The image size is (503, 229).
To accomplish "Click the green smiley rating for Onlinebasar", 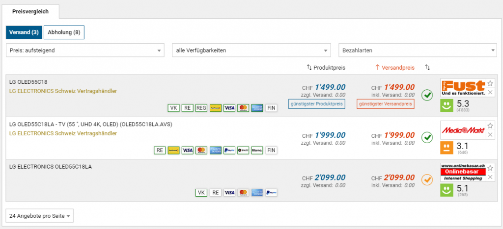I will pos(447,190).
